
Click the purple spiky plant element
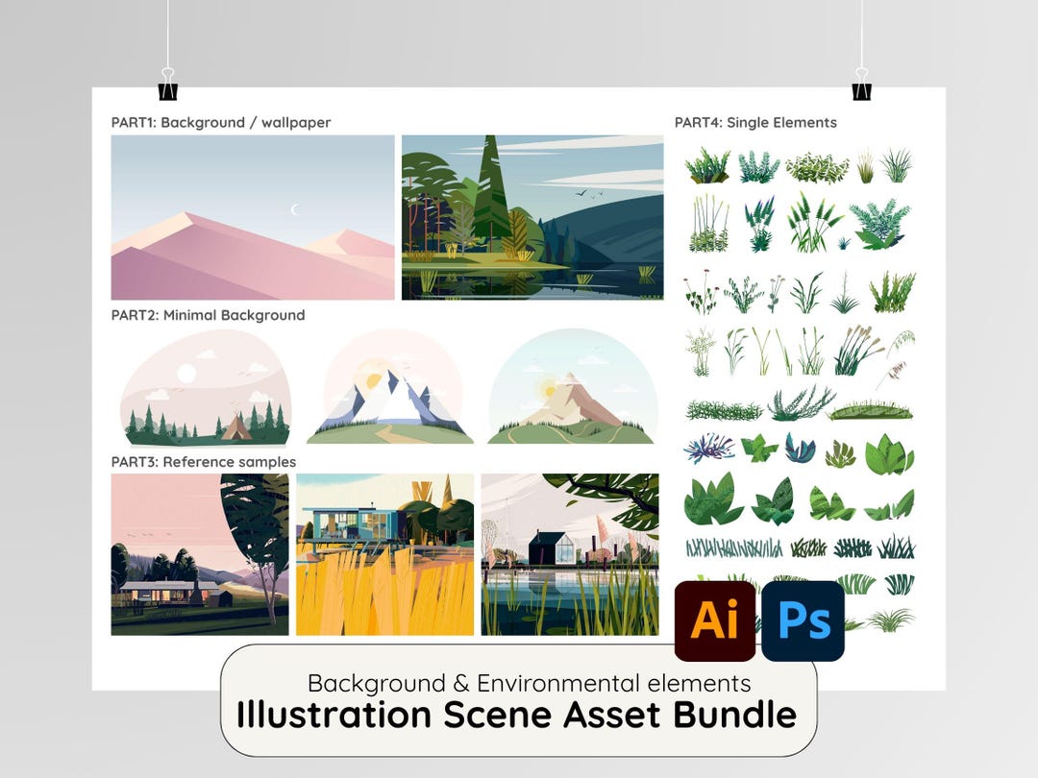(x=709, y=448)
